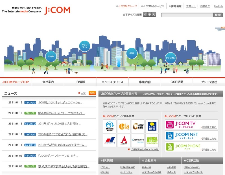Open news さいたま市教育委員会と子ども安全協定
Viewport: 225px width, 175px height.
(64, 166)
